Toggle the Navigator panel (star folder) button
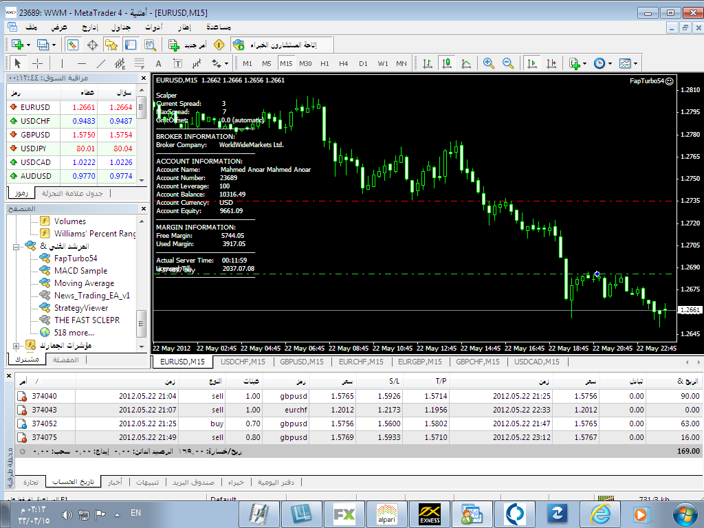Screen dimensions: 704x528 [111, 45]
